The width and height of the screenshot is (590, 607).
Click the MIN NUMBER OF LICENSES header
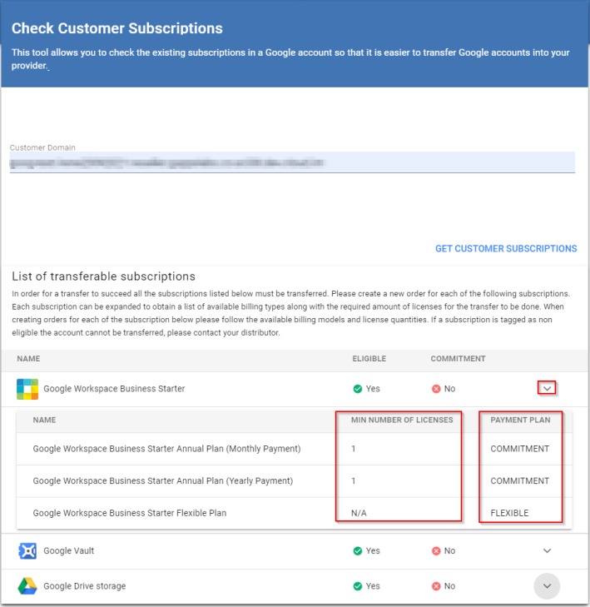point(402,420)
